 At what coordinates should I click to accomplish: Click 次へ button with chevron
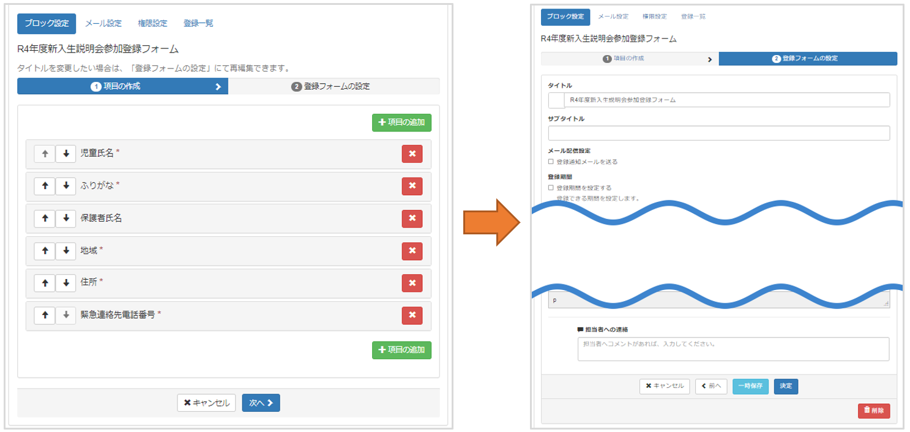pyautogui.click(x=261, y=403)
